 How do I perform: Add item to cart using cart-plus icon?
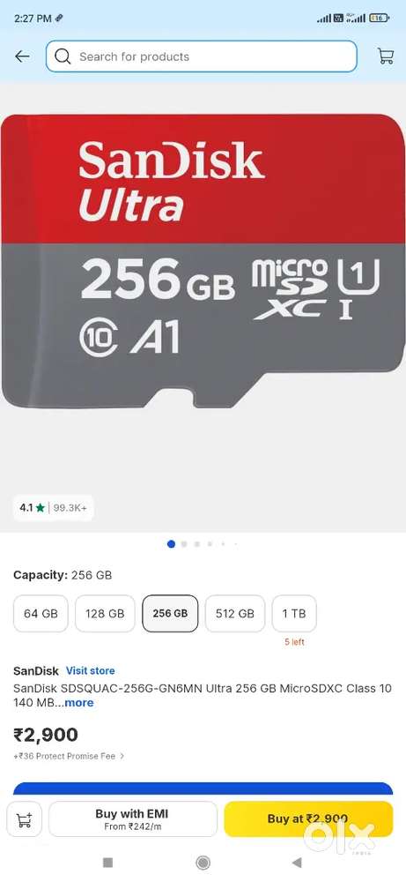(24, 819)
